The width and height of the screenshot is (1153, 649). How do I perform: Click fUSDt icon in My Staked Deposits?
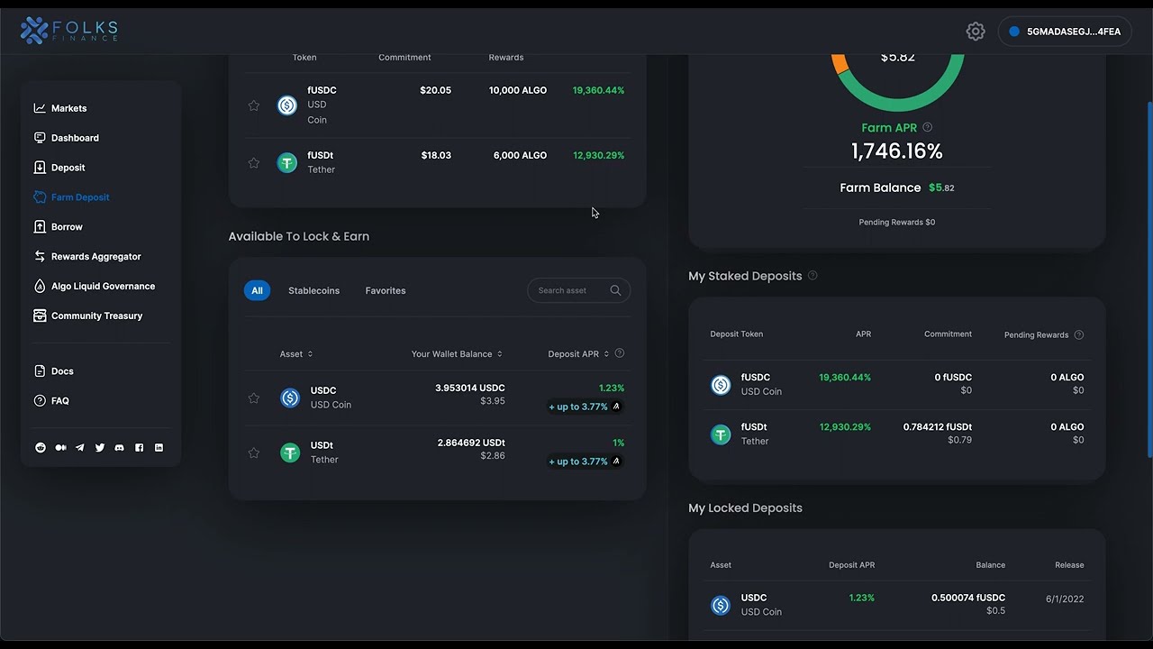(721, 434)
